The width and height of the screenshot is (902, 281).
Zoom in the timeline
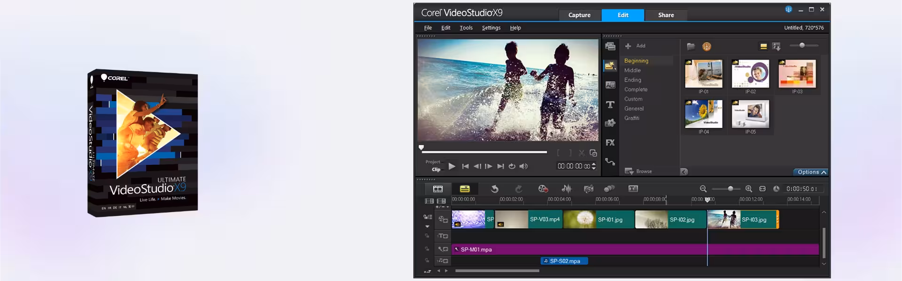coord(749,189)
